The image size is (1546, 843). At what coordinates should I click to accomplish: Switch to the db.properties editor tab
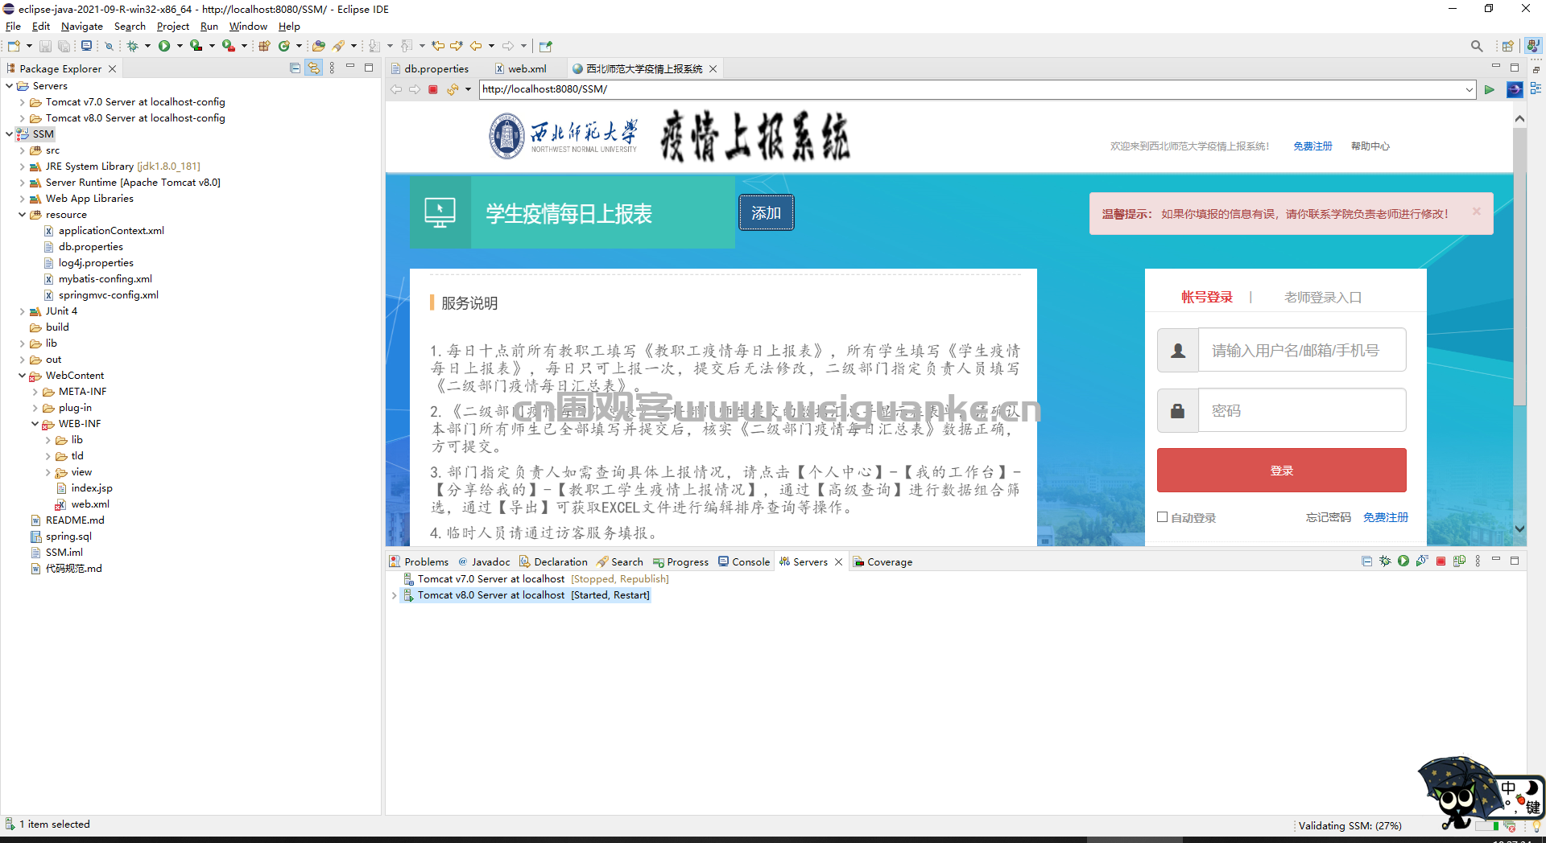pyautogui.click(x=436, y=68)
